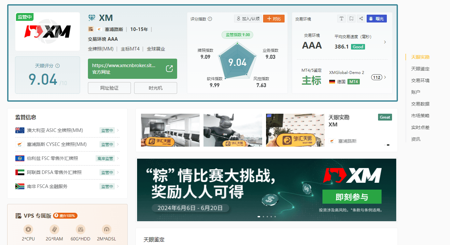Click the XM broker logo
This screenshot has height=245, width=450.
[x=48, y=32]
